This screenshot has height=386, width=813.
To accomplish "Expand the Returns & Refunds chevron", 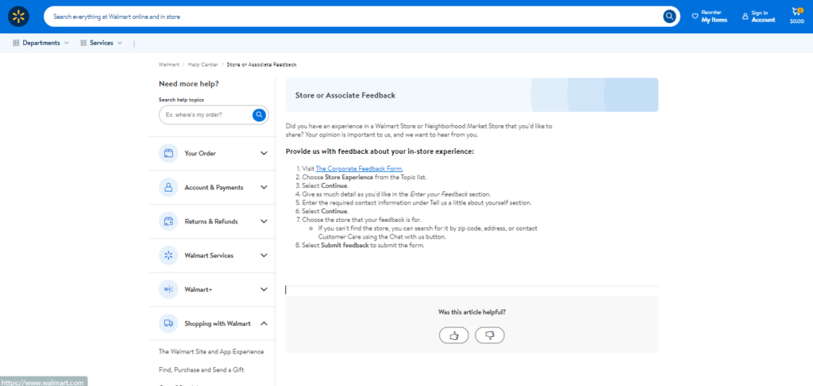I will pos(264,221).
